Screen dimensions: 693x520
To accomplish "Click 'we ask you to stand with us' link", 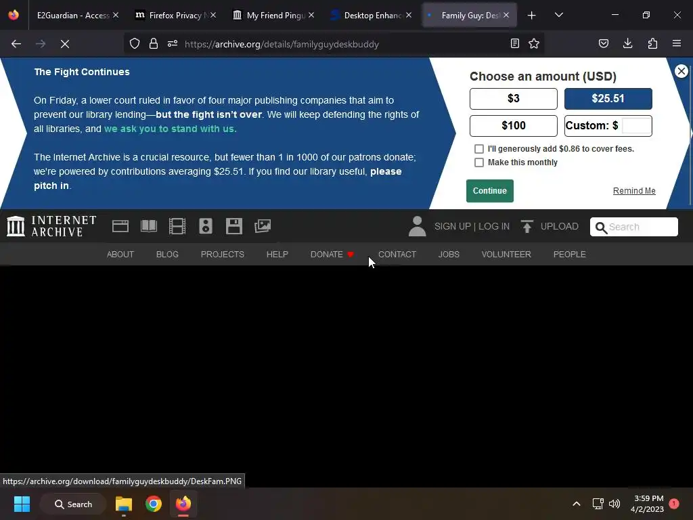I will (x=170, y=129).
